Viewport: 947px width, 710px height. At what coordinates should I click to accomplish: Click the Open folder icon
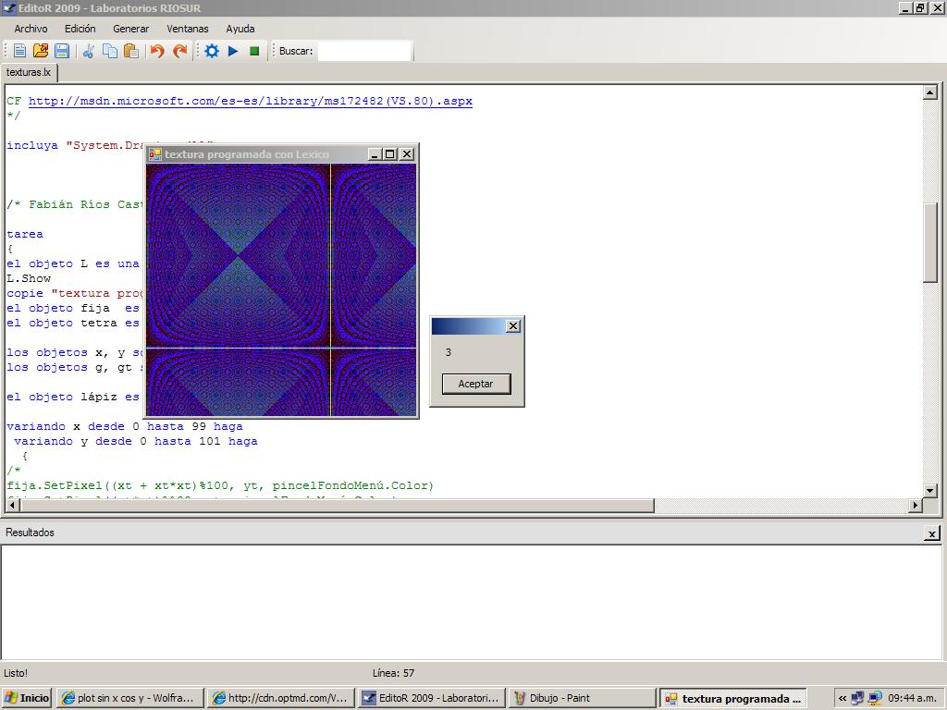coord(41,51)
